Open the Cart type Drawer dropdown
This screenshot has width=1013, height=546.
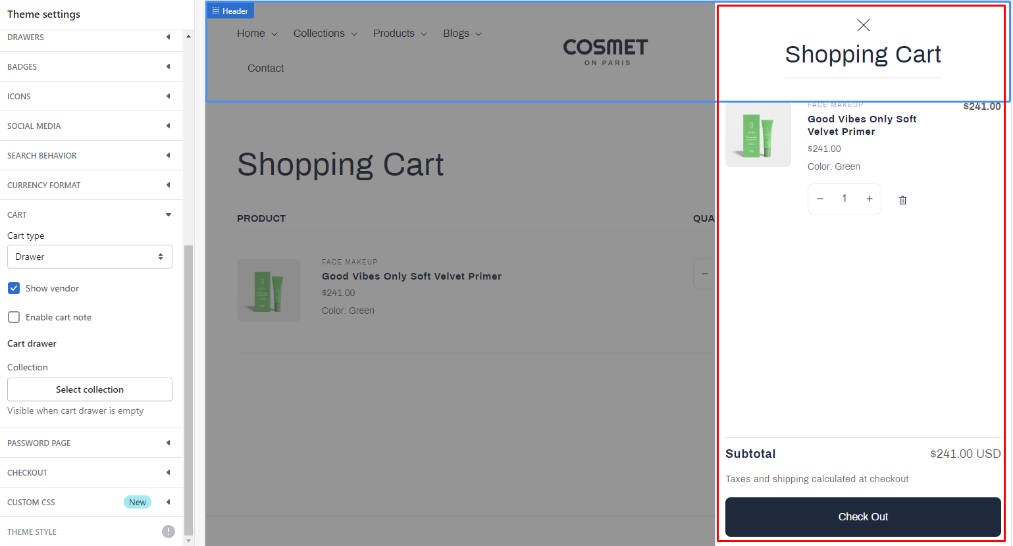[x=90, y=257]
